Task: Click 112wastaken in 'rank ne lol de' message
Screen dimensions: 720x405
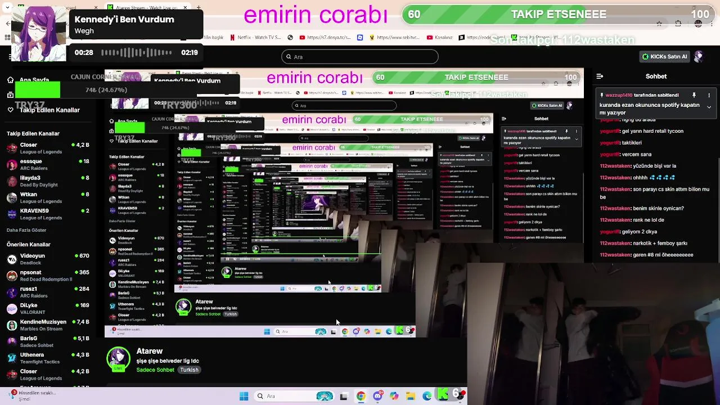Action: (615, 220)
